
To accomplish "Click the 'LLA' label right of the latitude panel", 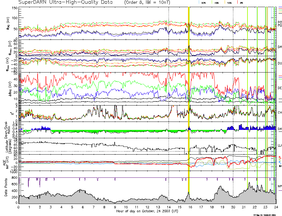I will [280, 145].
